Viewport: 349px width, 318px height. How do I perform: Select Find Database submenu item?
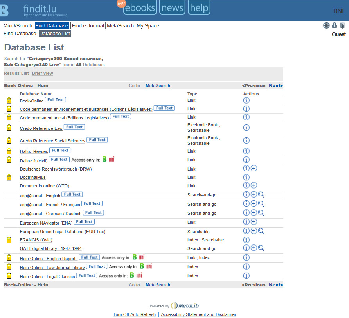click(x=20, y=34)
